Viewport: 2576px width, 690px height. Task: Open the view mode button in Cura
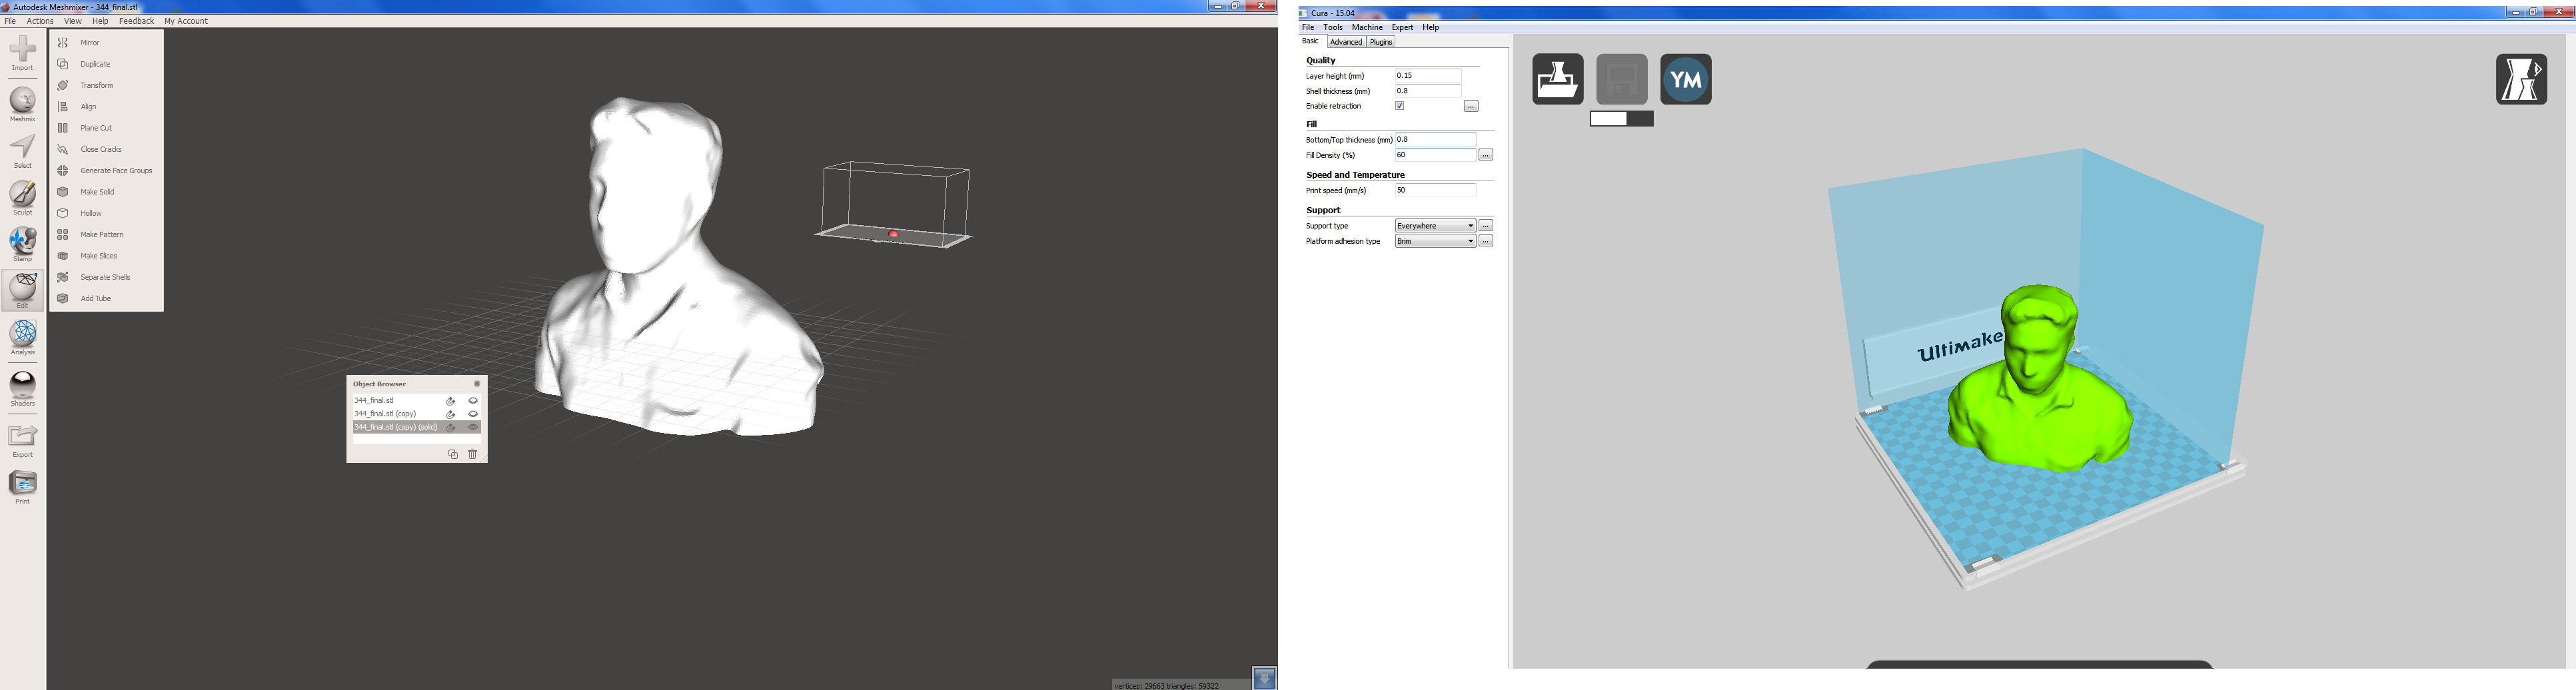click(2521, 79)
